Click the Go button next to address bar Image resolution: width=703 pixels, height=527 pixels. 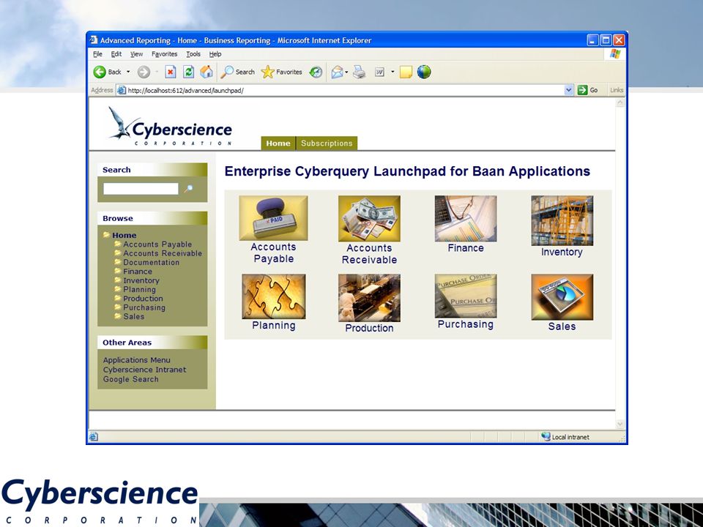click(588, 90)
